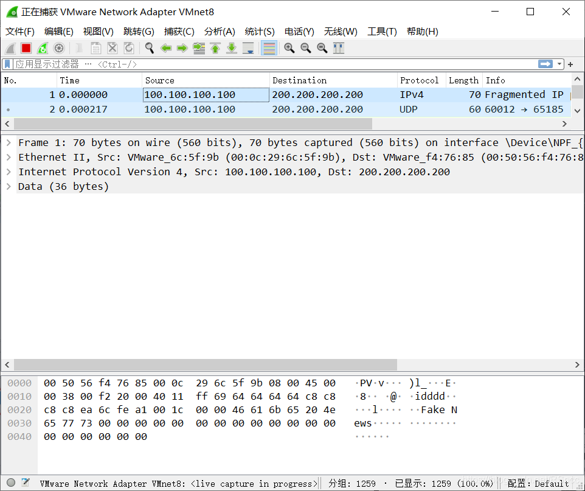
Task: Click Go to specified packet icon
Action: (199, 48)
